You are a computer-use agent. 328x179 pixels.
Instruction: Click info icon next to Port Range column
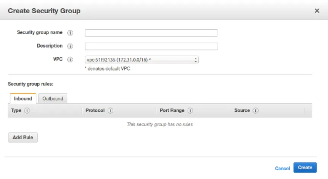point(190,111)
